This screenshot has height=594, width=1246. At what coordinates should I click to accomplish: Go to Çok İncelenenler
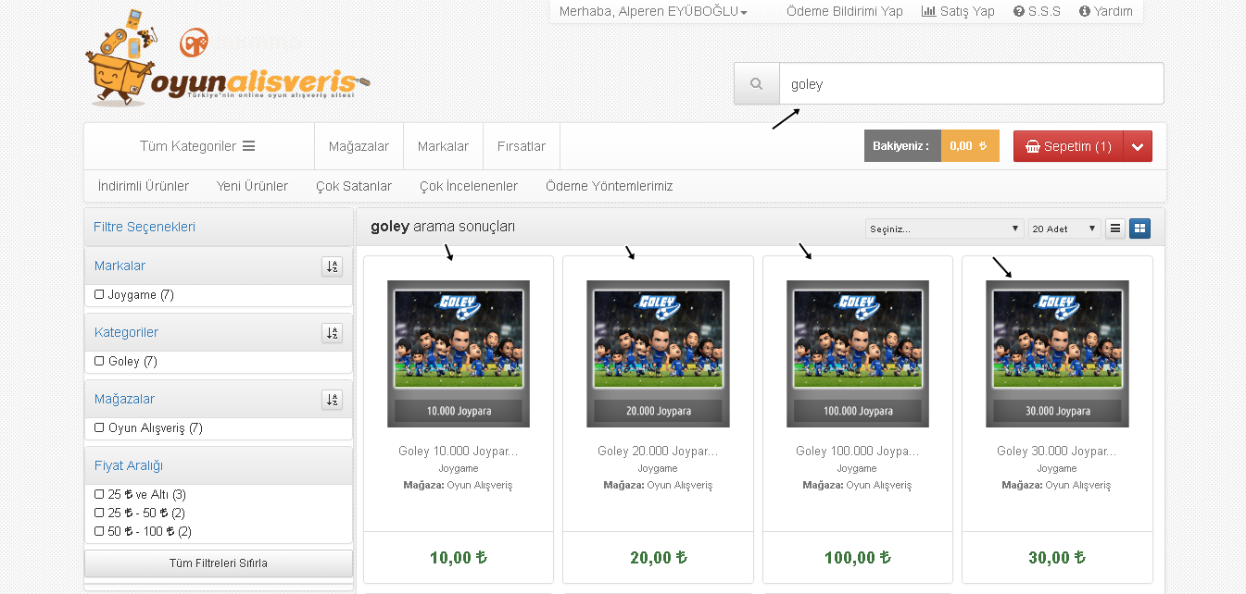pyautogui.click(x=469, y=186)
